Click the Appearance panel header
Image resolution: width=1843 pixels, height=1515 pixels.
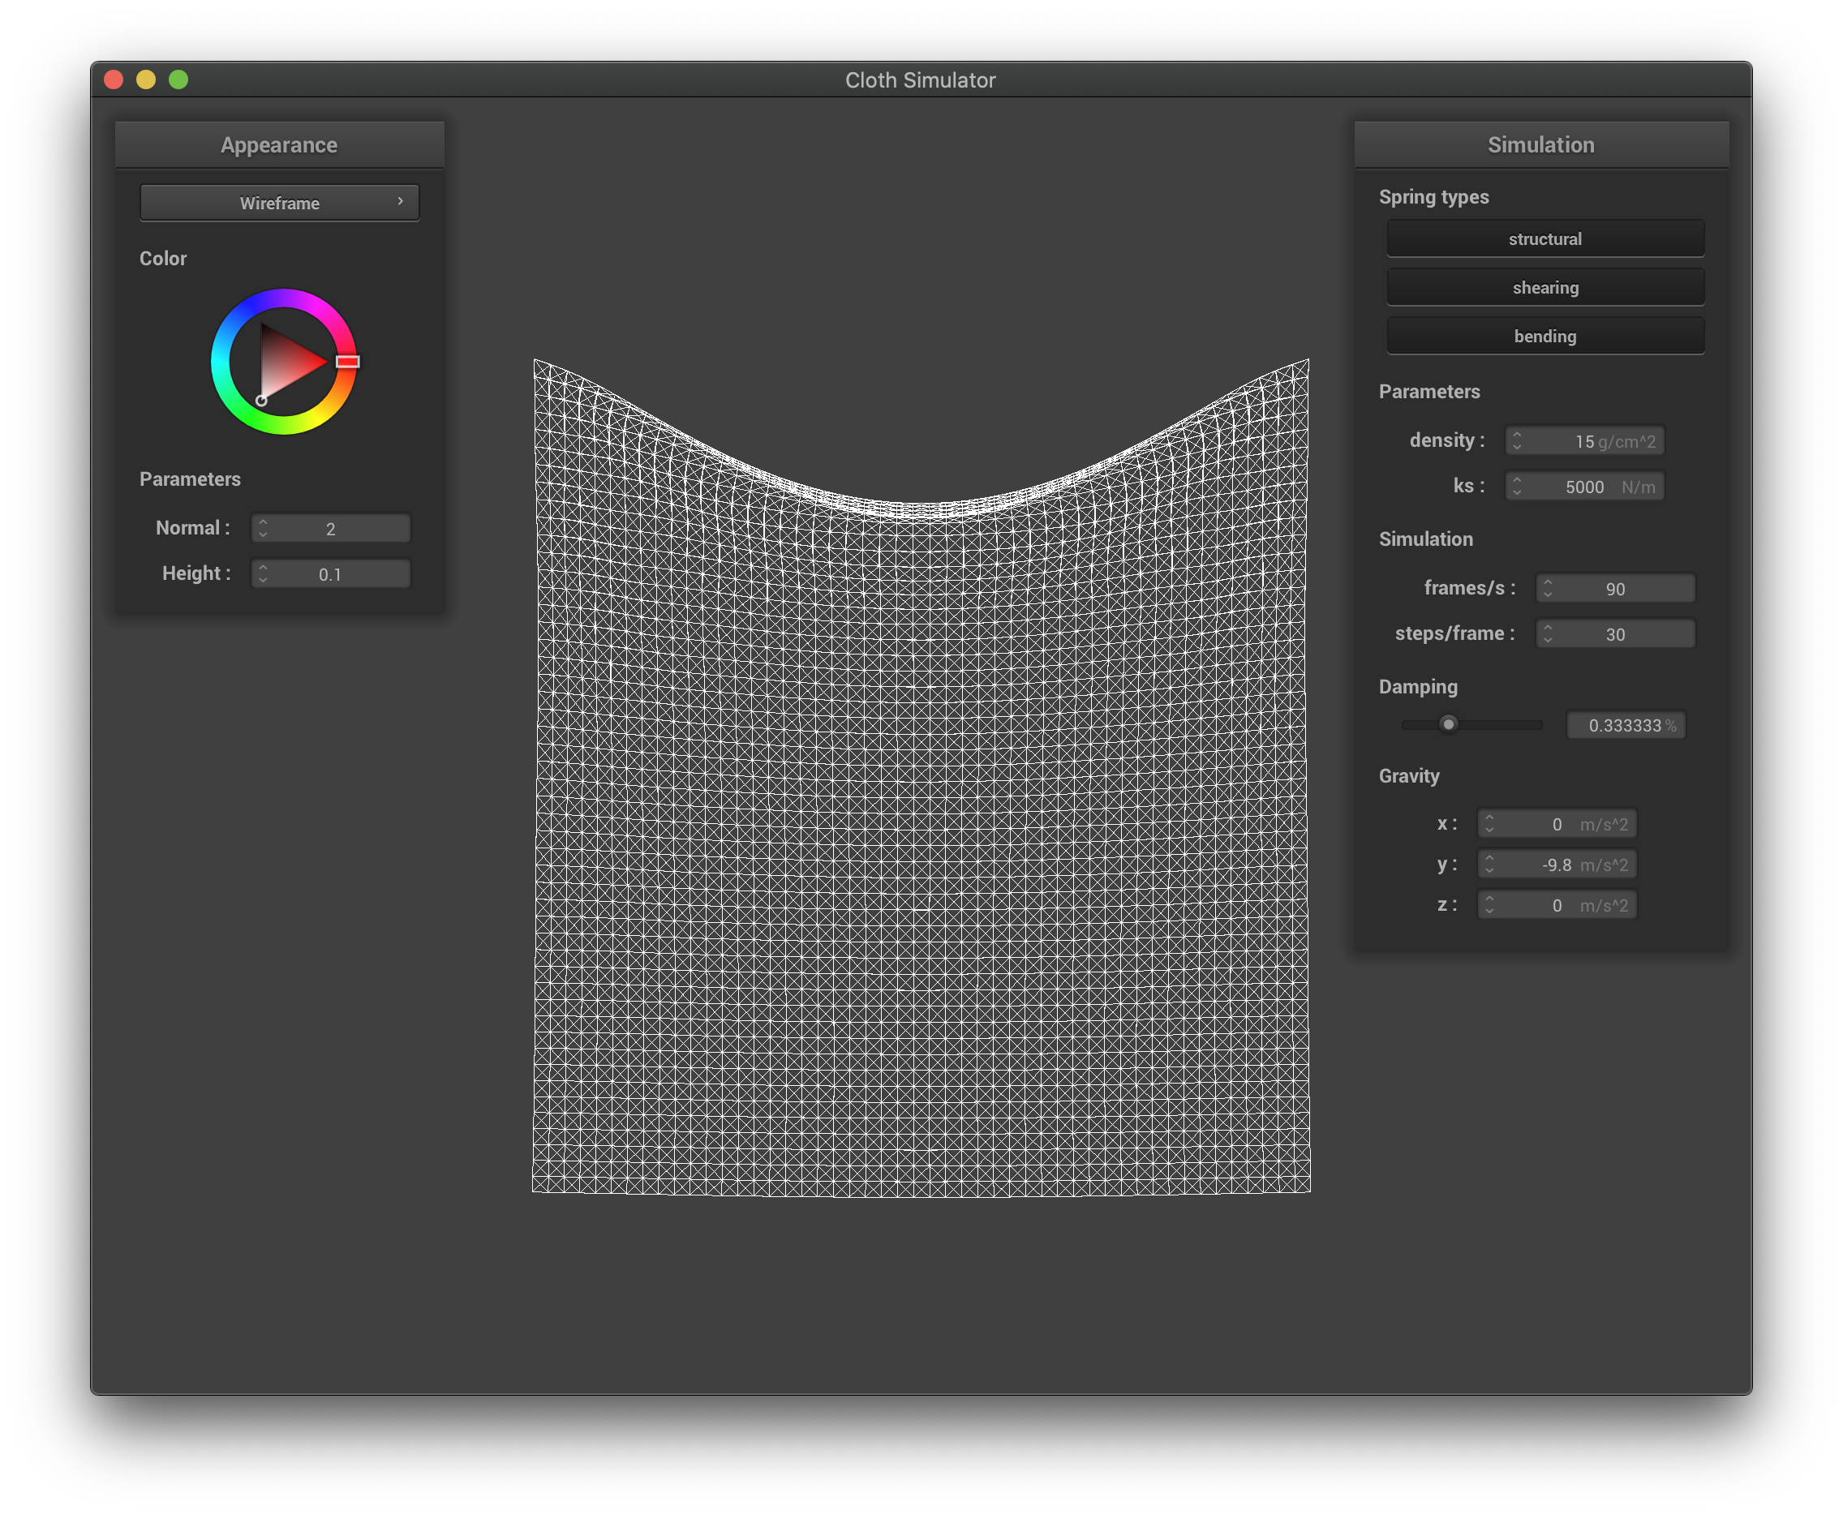click(279, 145)
